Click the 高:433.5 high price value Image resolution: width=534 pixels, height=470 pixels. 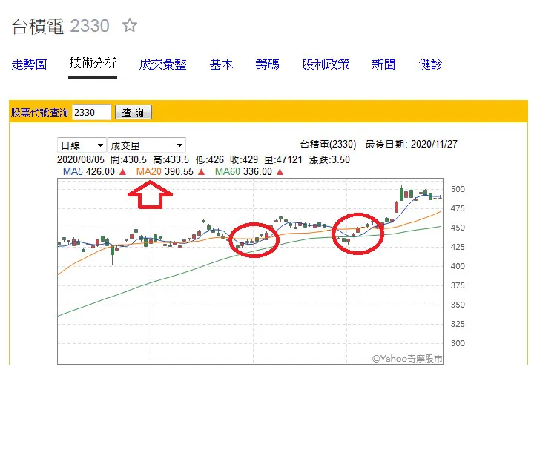171,159
